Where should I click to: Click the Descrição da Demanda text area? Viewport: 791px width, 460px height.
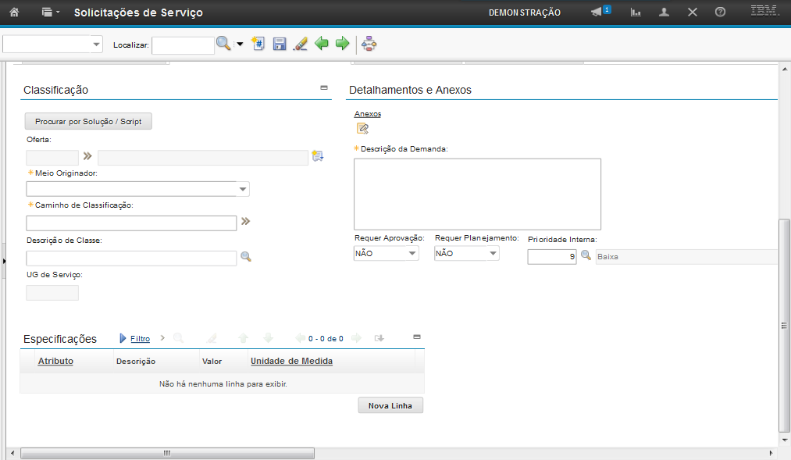(x=477, y=194)
